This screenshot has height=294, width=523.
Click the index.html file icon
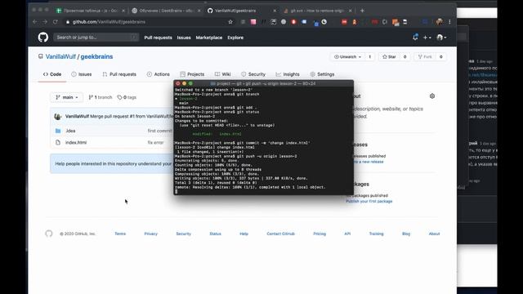(58, 142)
